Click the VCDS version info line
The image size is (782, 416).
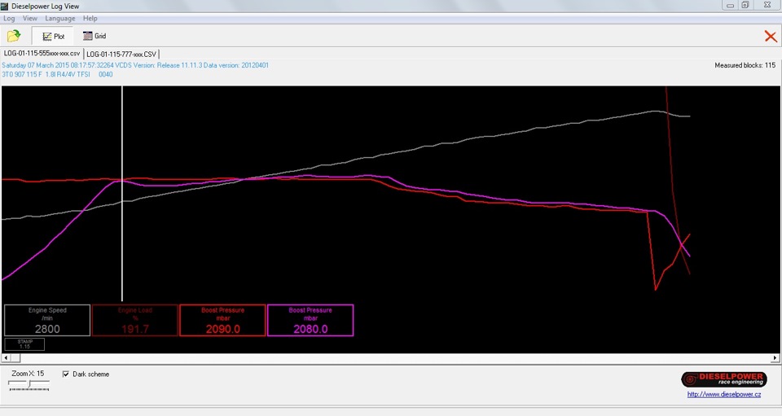[135, 65]
